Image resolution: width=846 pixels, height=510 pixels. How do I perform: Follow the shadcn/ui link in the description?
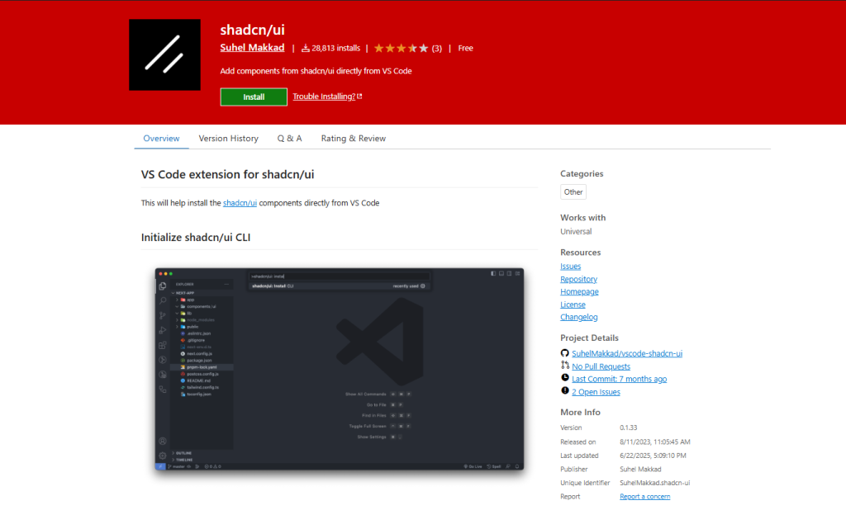[240, 203]
